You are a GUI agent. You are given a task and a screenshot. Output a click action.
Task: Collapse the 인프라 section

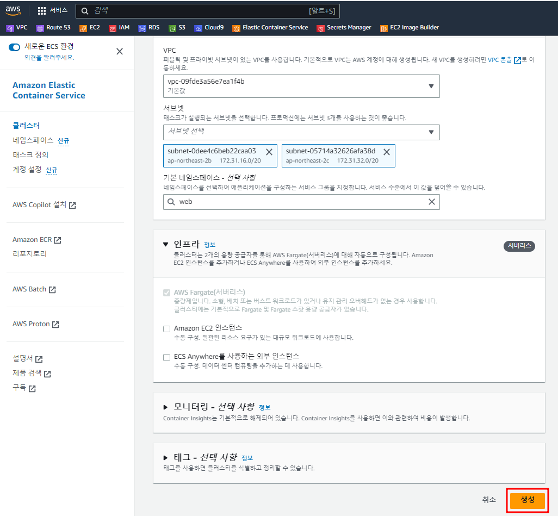point(165,244)
